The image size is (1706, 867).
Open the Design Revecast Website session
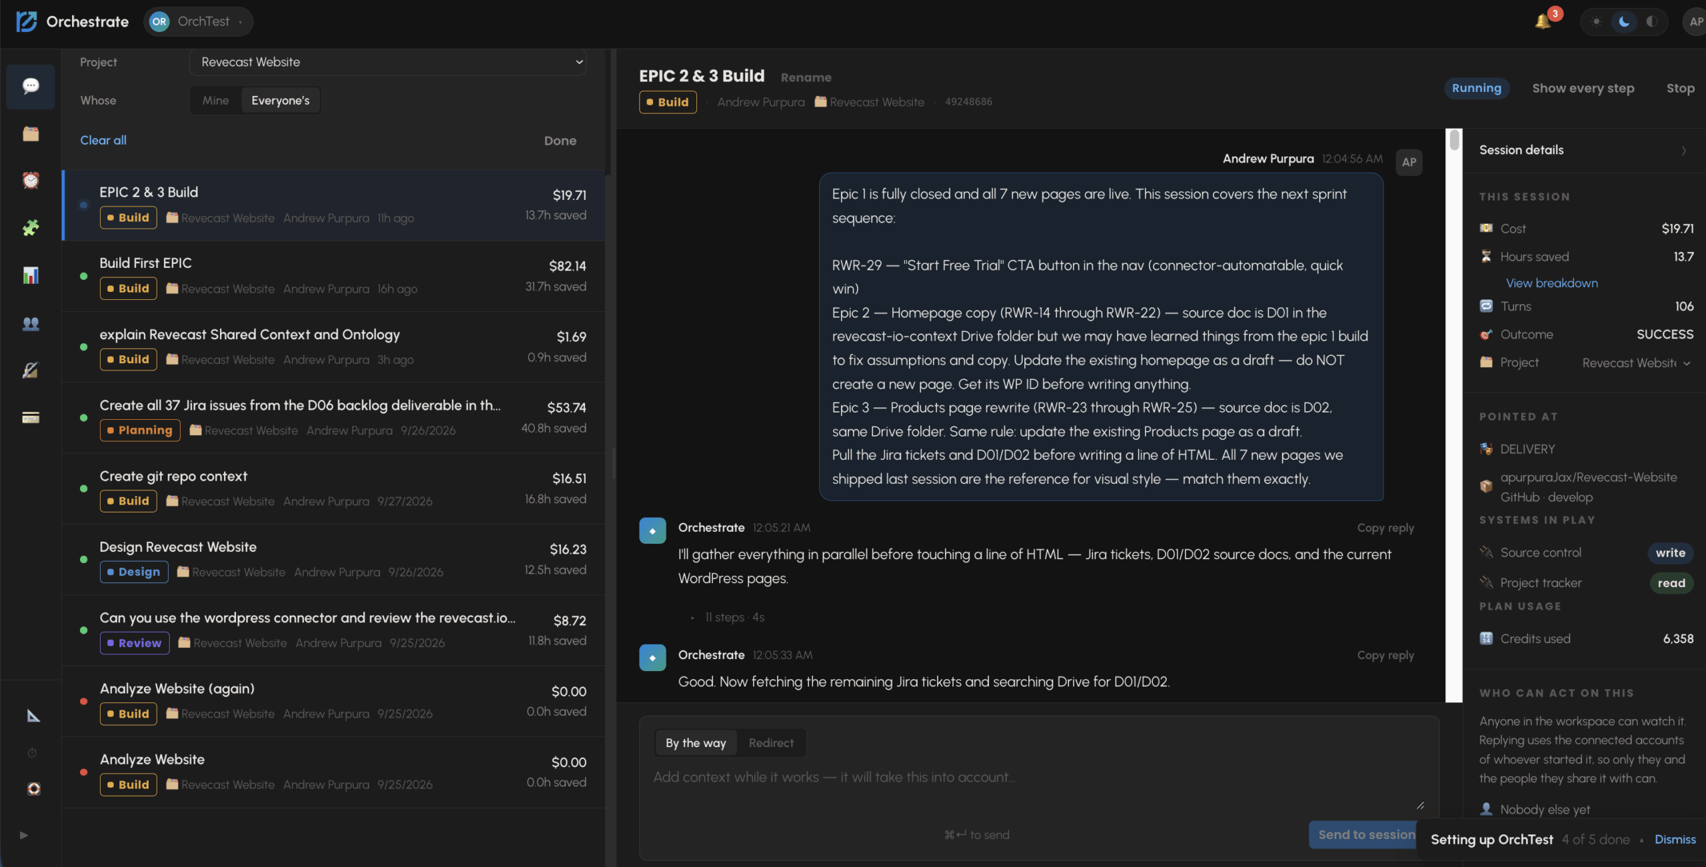333,560
